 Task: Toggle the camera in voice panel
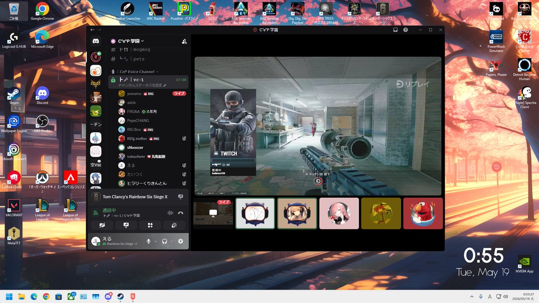pyautogui.click(x=102, y=225)
